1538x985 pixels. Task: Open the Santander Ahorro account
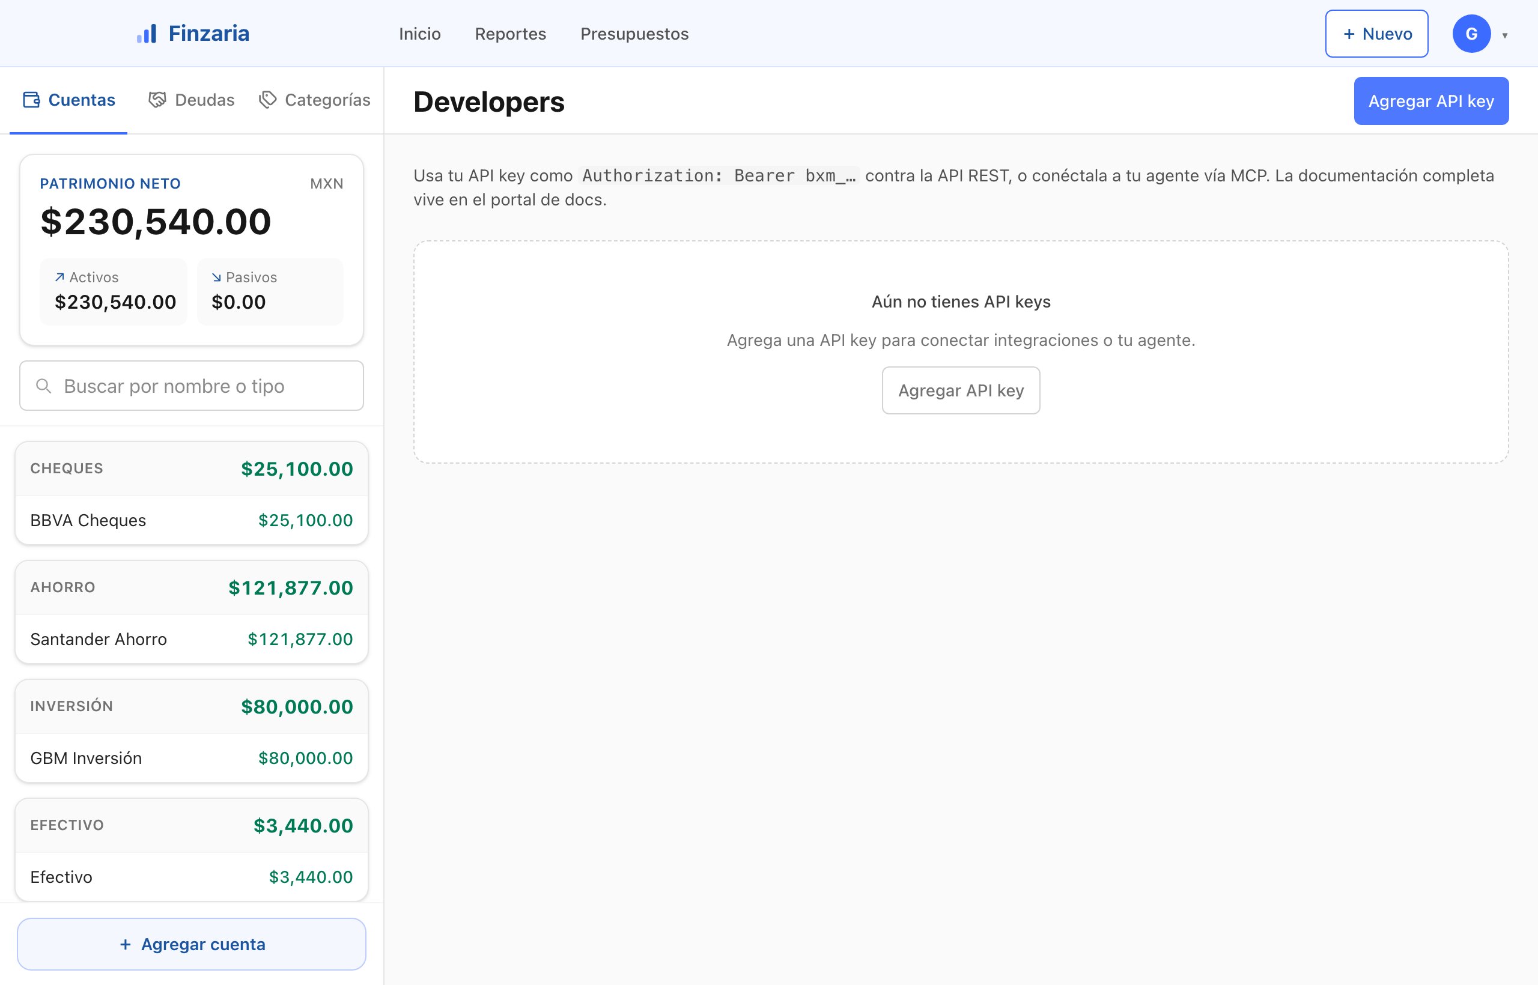click(192, 639)
